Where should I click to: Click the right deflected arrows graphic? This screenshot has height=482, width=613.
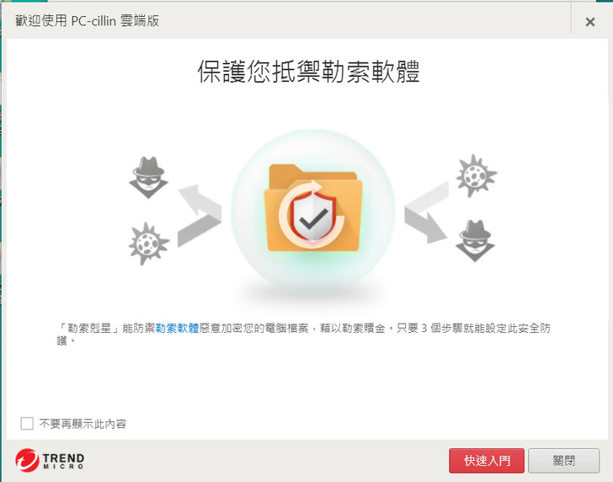(x=426, y=212)
